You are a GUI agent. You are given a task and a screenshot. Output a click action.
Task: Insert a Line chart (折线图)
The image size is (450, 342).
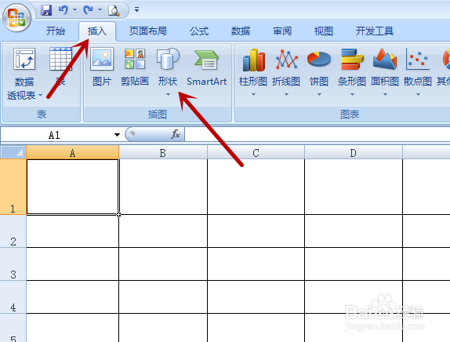click(286, 72)
